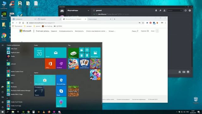This screenshot has height=114, width=202.
Task: Open Конфиденциальность link in Microsoft nav
Action: (x=66, y=31)
